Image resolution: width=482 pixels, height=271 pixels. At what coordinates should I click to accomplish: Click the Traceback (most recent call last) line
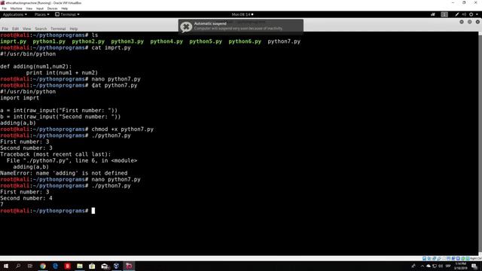pos(55,154)
